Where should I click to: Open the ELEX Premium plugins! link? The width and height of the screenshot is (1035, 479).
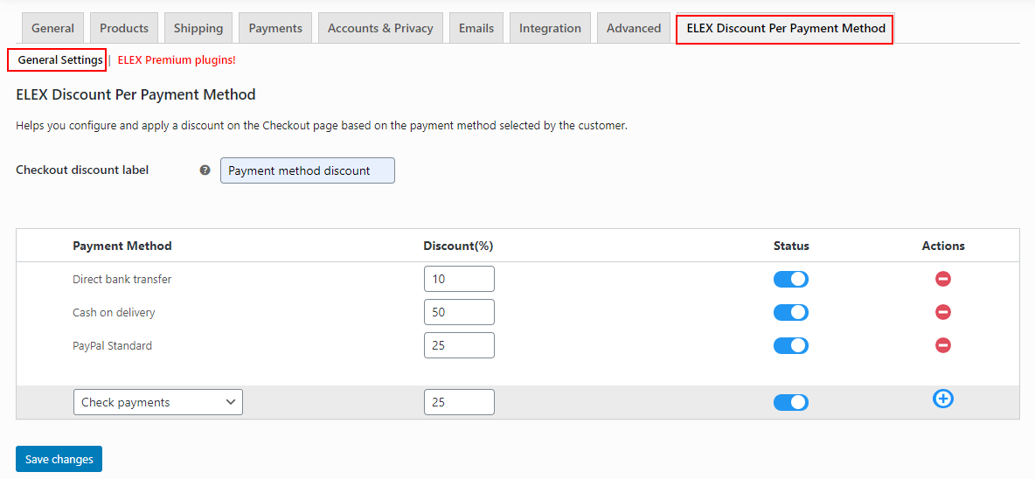177,60
